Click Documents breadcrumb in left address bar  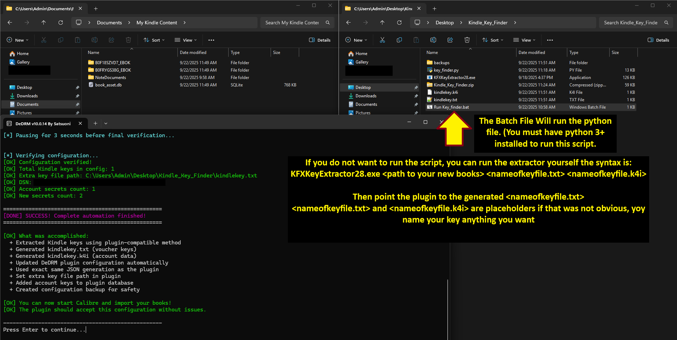click(109, 23)
